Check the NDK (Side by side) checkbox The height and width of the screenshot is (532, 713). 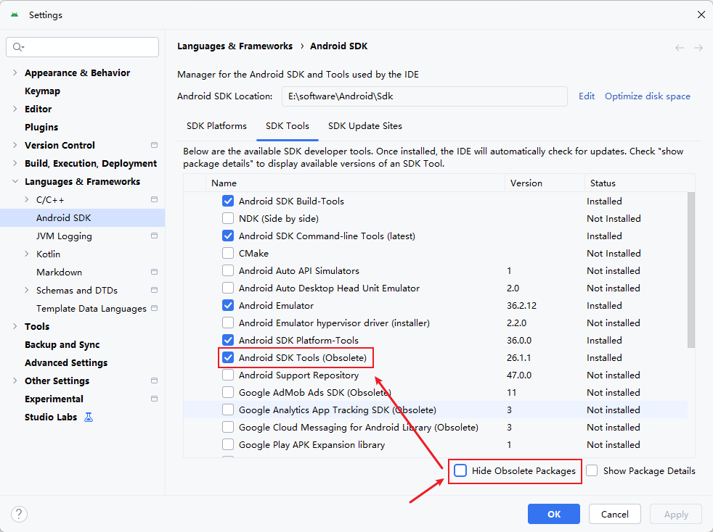[228, 219]
